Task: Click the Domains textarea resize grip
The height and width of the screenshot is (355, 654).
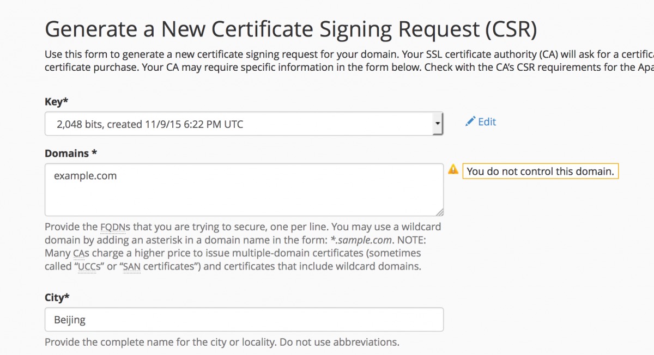Action: (x=439, y=212)
